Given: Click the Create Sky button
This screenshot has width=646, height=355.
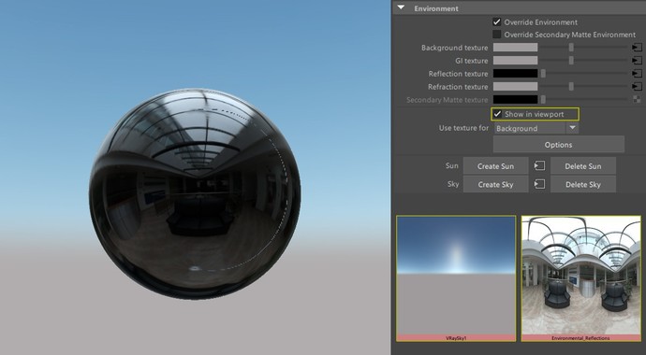Looking at the screenshot, I should pyautogui.click(x=495, y=184).
